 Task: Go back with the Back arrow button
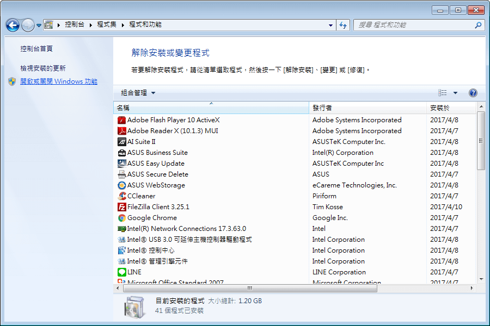pos(13,25)
